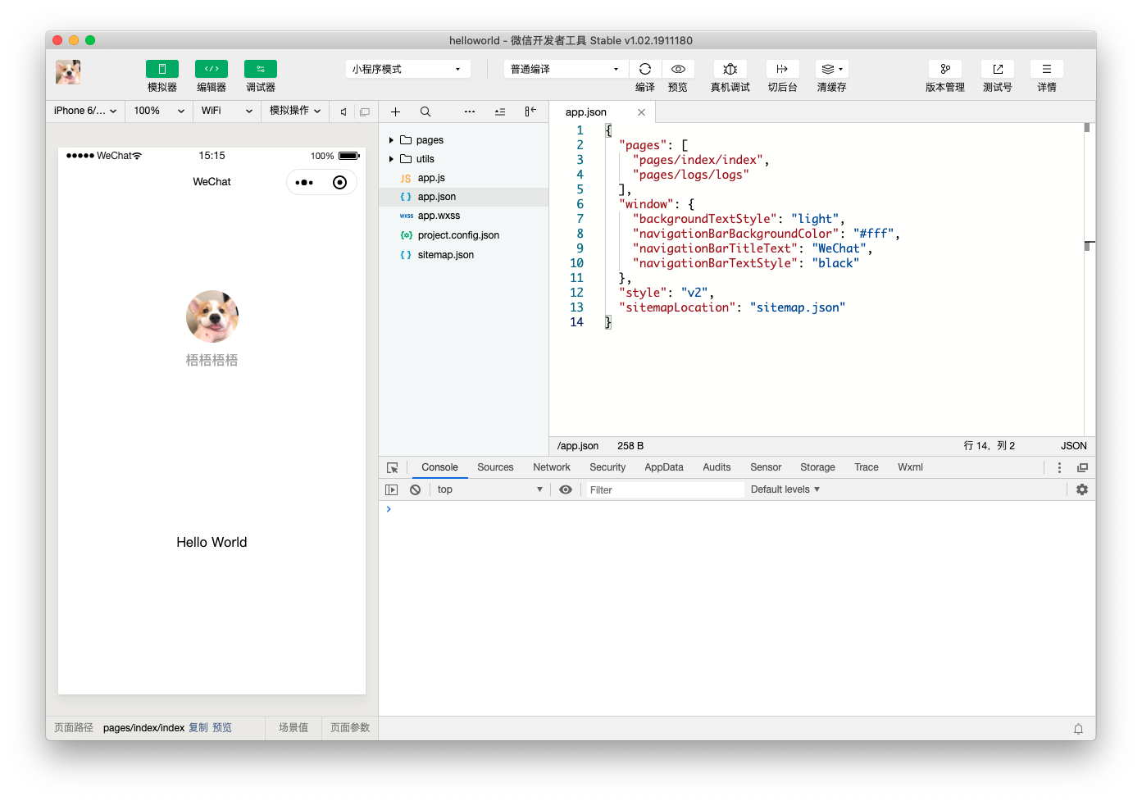Click the preview (预览) eye icon

pyautogui.click(x=678, y=69)
